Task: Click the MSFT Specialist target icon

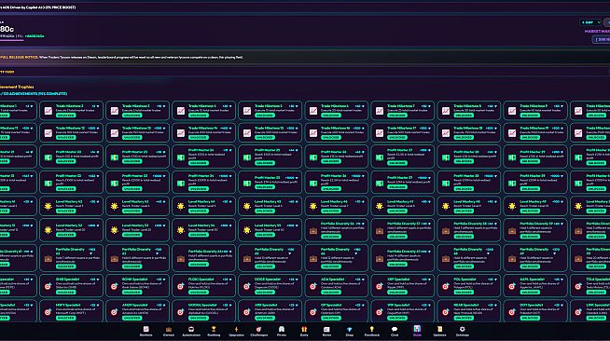Action: point(49,312)
